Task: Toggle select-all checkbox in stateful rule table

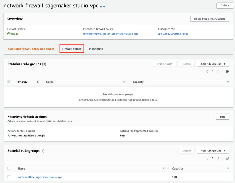Action: (9, 168)
